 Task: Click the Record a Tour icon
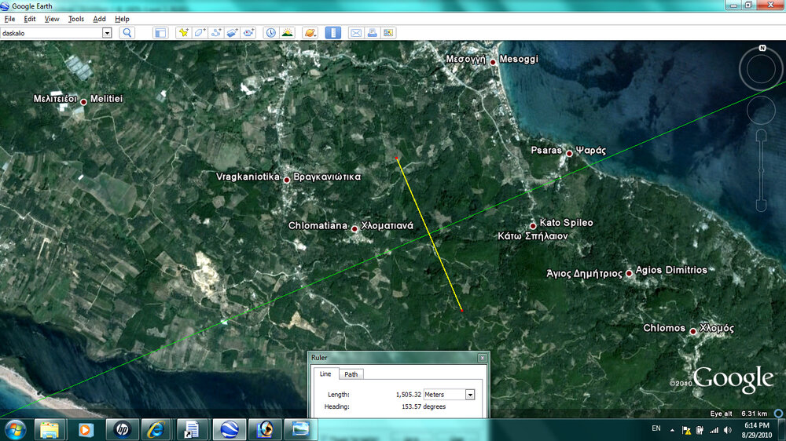pyautogui.click(x=249, y=33)
